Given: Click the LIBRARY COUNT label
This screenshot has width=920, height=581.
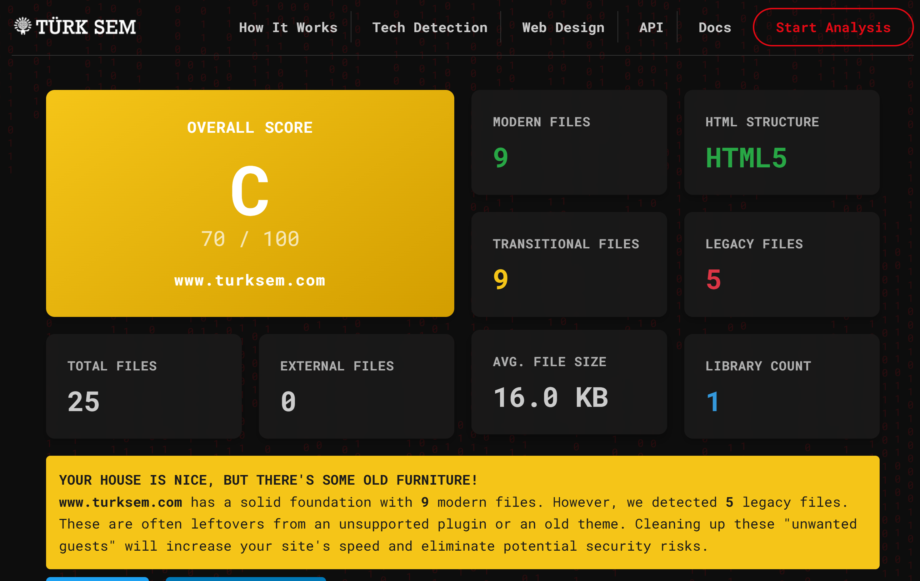Looking at the screenshot, I should pos(758,366).
